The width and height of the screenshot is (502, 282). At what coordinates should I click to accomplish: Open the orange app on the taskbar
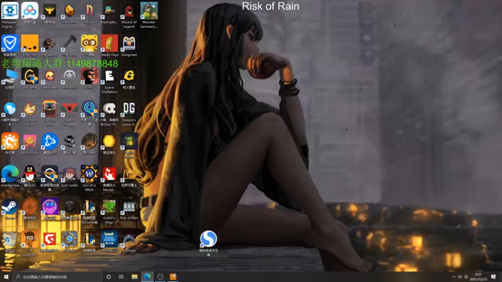point(173,276)
